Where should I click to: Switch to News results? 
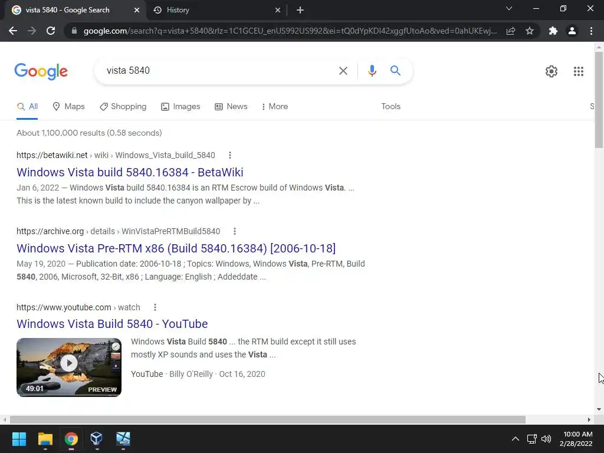231,107
